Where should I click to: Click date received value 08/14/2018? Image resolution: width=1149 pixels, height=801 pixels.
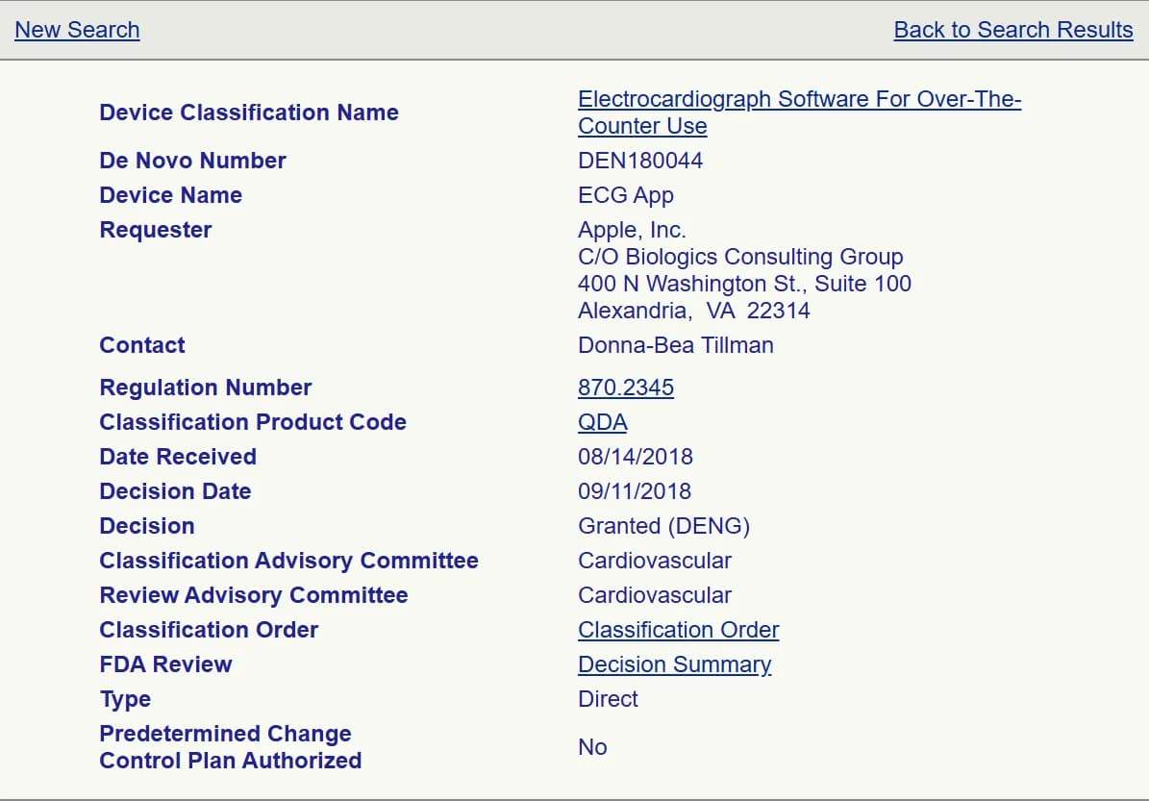coord(636,457)
